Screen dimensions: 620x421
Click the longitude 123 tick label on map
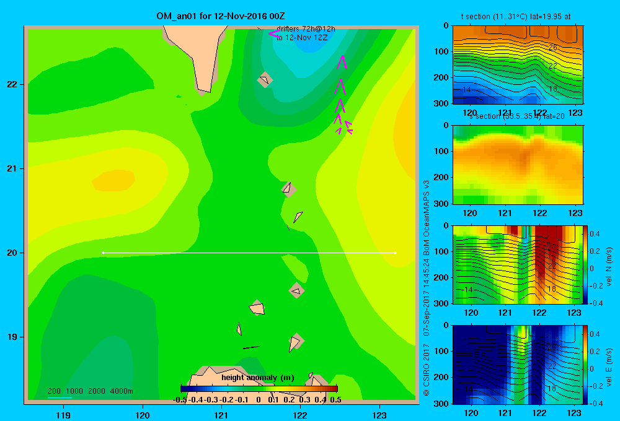tap(379, 415)
